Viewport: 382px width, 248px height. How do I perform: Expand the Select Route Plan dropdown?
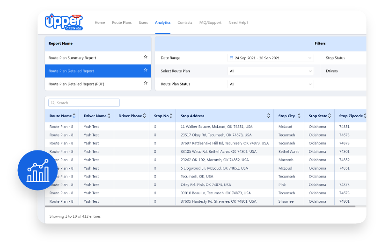(x=271, y=71)
